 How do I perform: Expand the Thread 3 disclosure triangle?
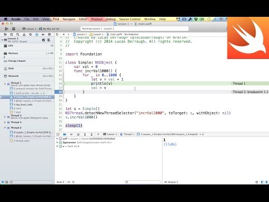point(5,117)
